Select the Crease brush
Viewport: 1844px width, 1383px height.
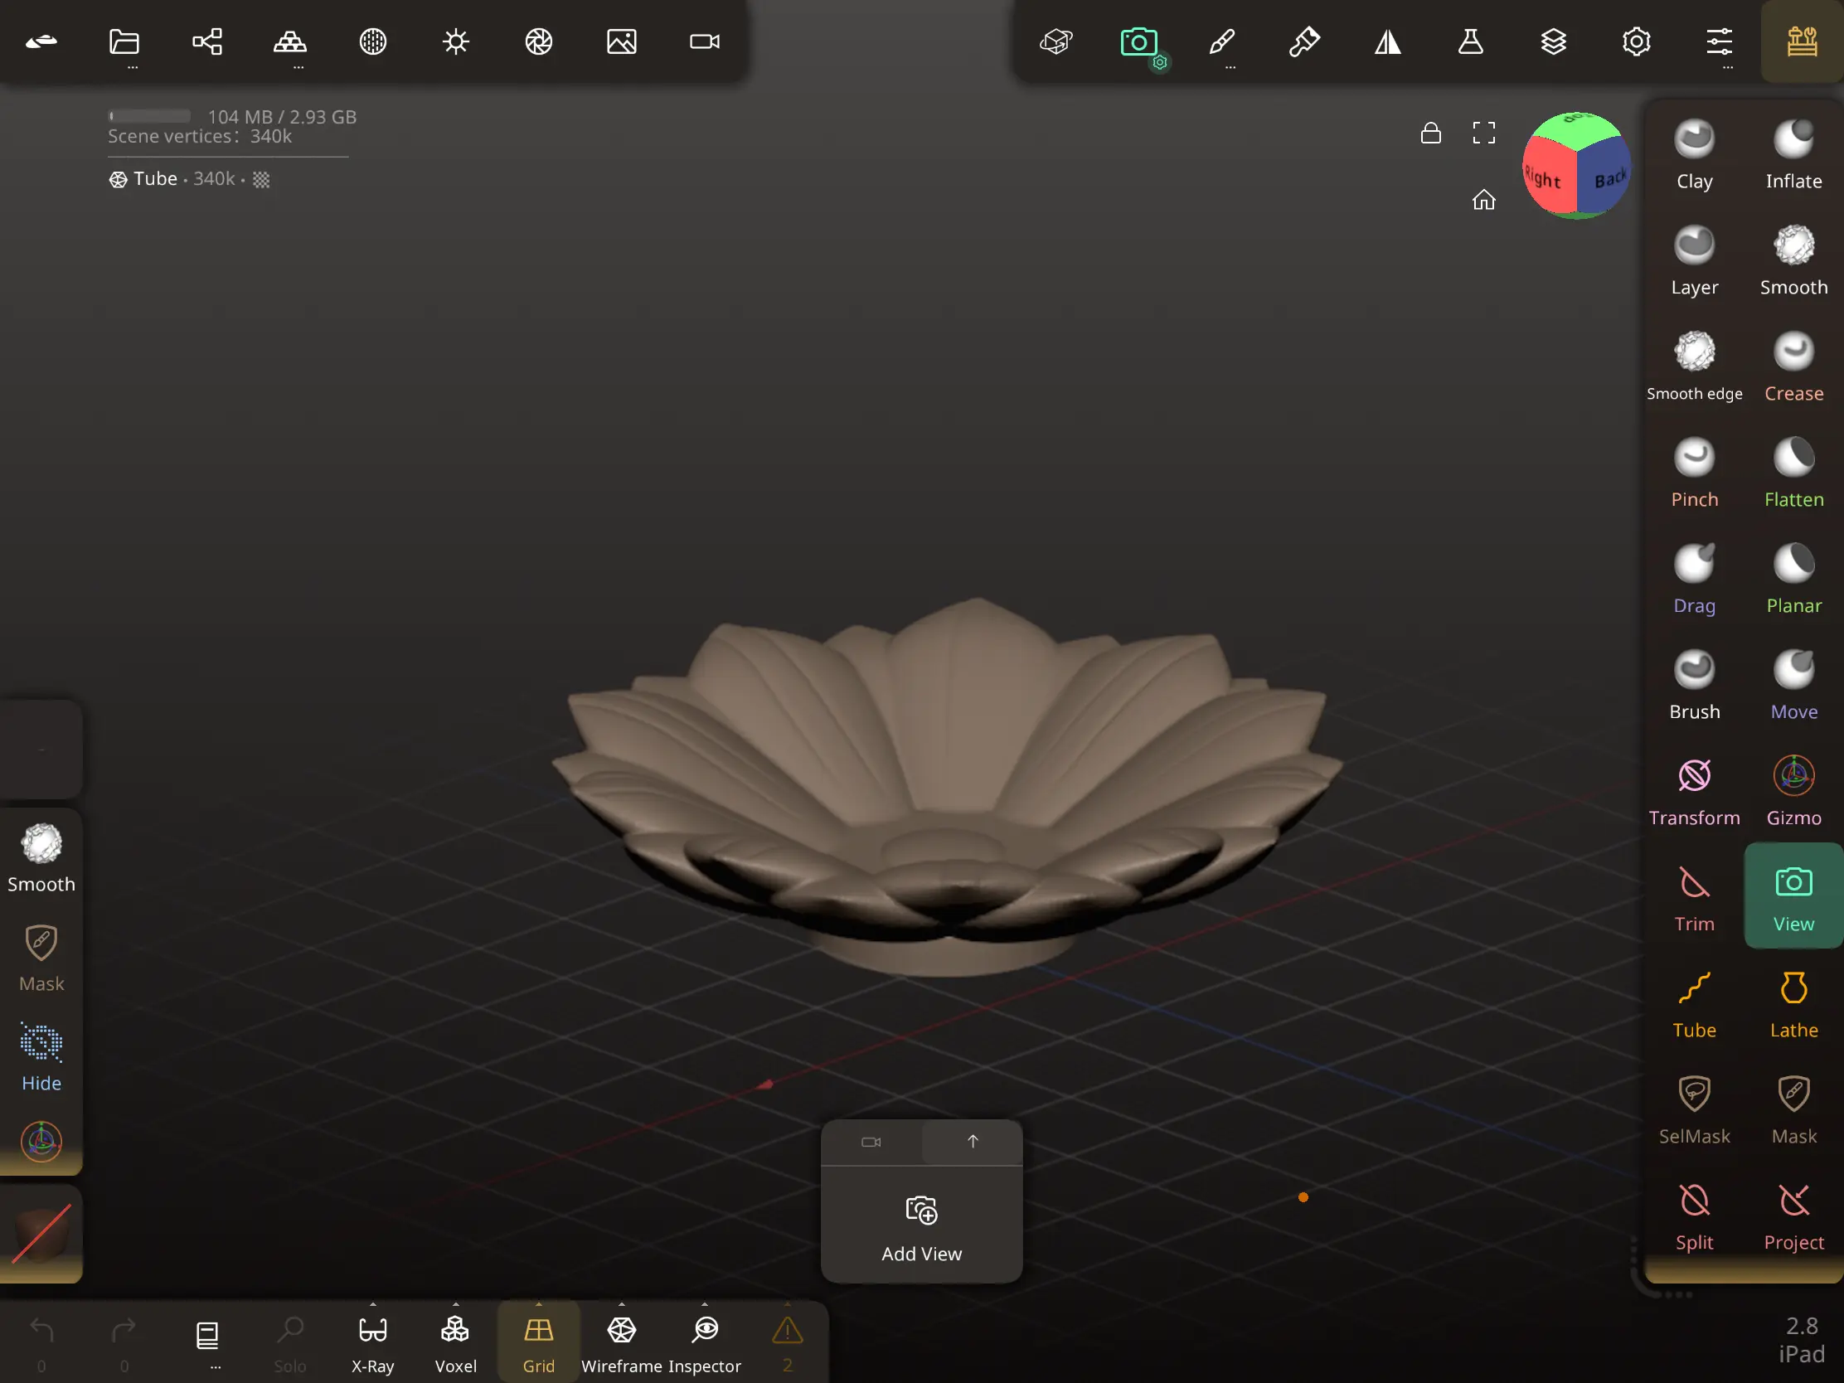click(x=1794, y=366)
